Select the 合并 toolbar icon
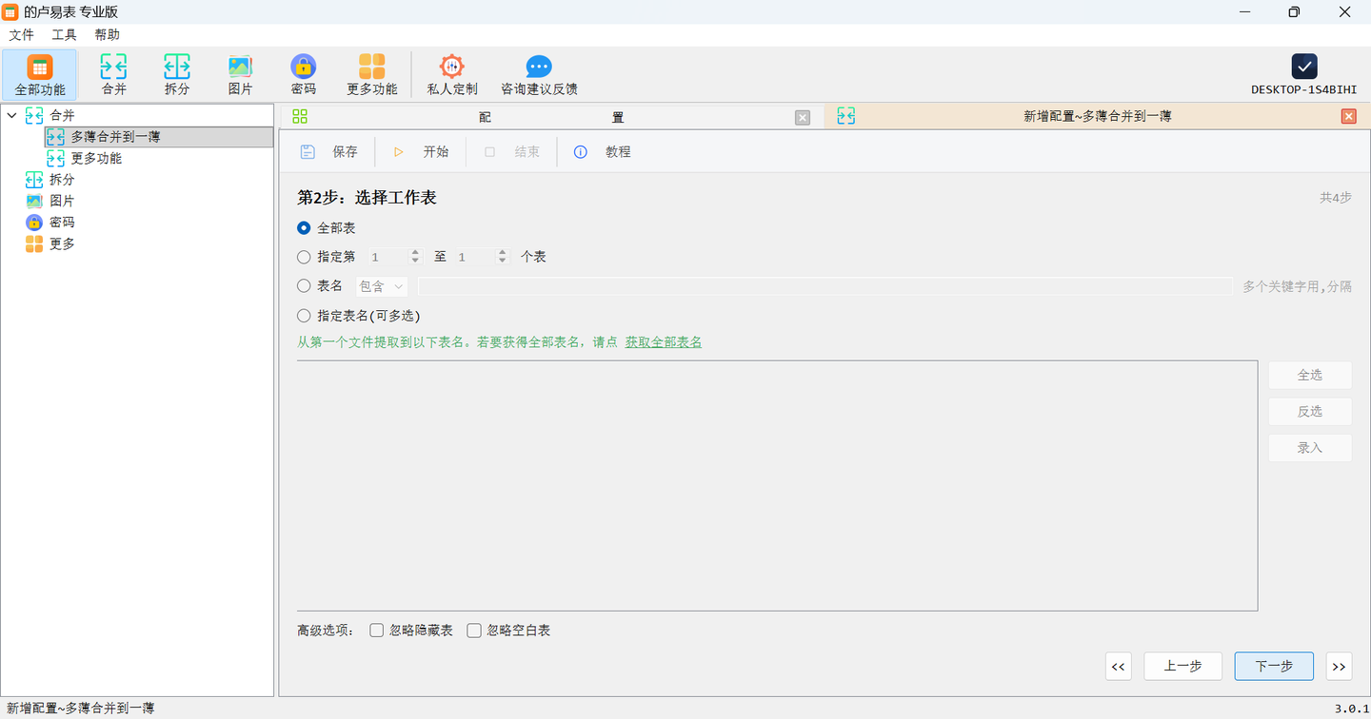Viewport: 1371px width, 719px height. pyautogui.click(x=113, y=67)
